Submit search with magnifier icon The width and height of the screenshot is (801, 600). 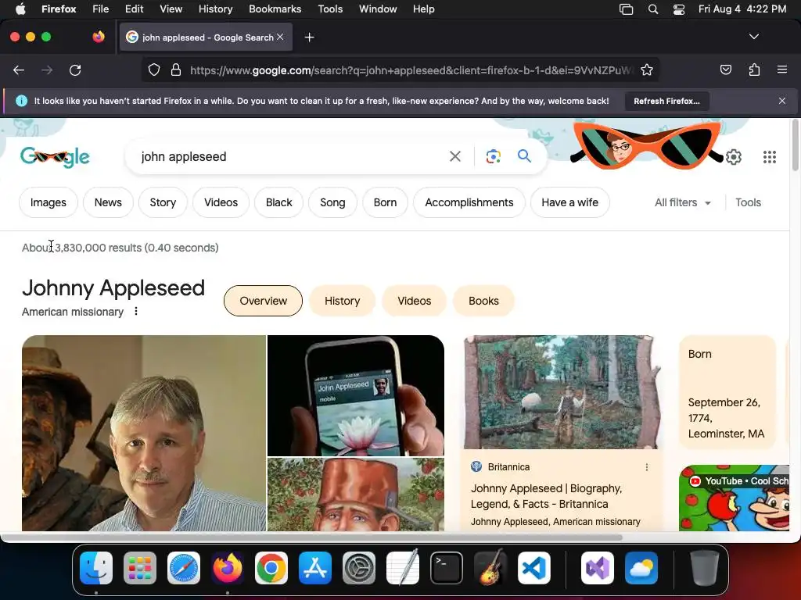pyautogui.click(x=524, y=156)
